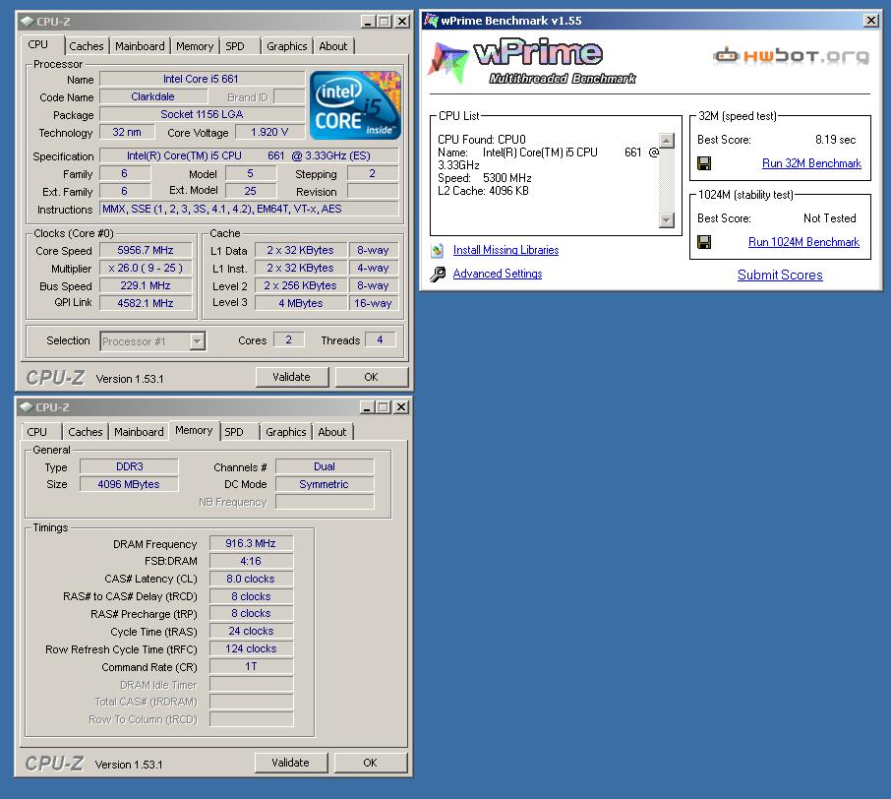Click the Channels Dual field
The width and height of the screenshot is (891, 799).
pyautogui.click(x=325, y=466)
